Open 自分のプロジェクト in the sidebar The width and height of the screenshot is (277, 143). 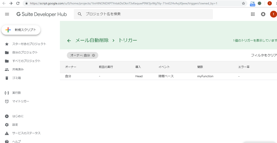point(25,52)
